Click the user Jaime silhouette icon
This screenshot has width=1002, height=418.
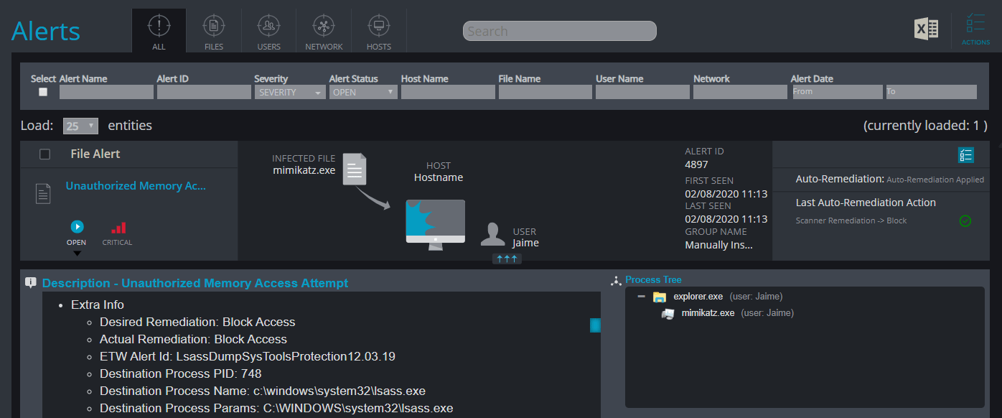(x=492, y=235)
